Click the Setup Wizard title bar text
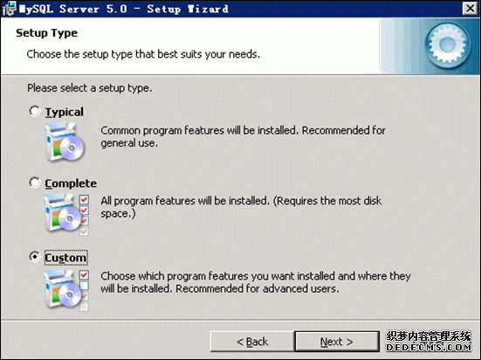Screen dimensions: 481x360 pyautogui.click(x=124, y=9)
